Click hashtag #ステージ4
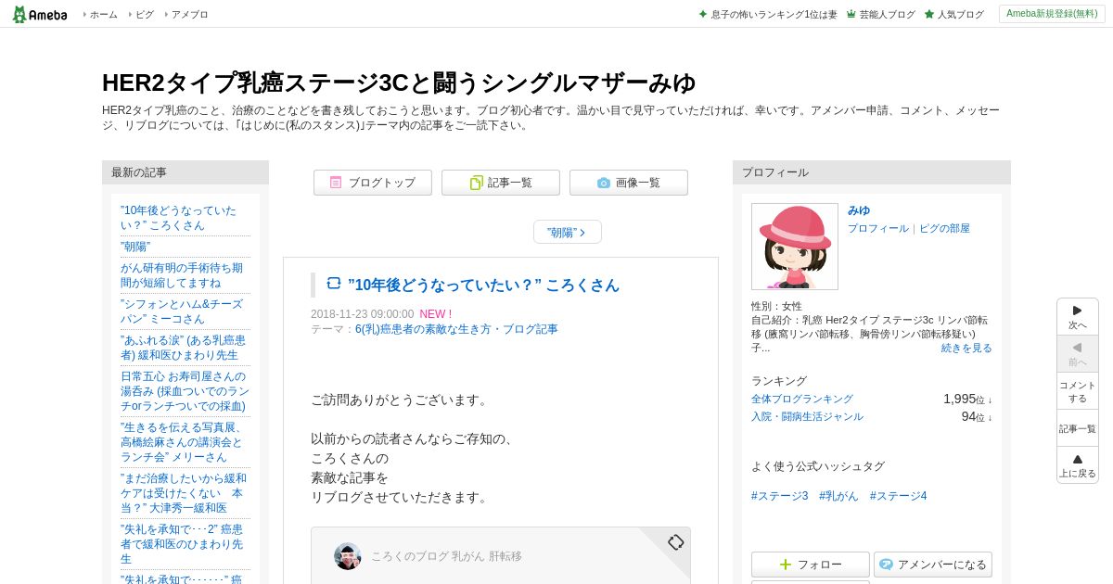 point(899,496)
